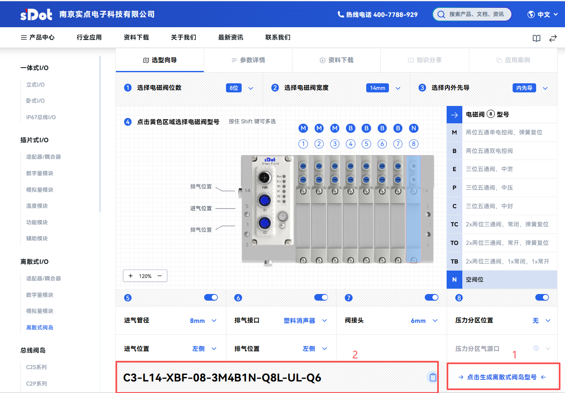Click the copy model number clipboard icon
565x393 pixels.
click(433, 377)
